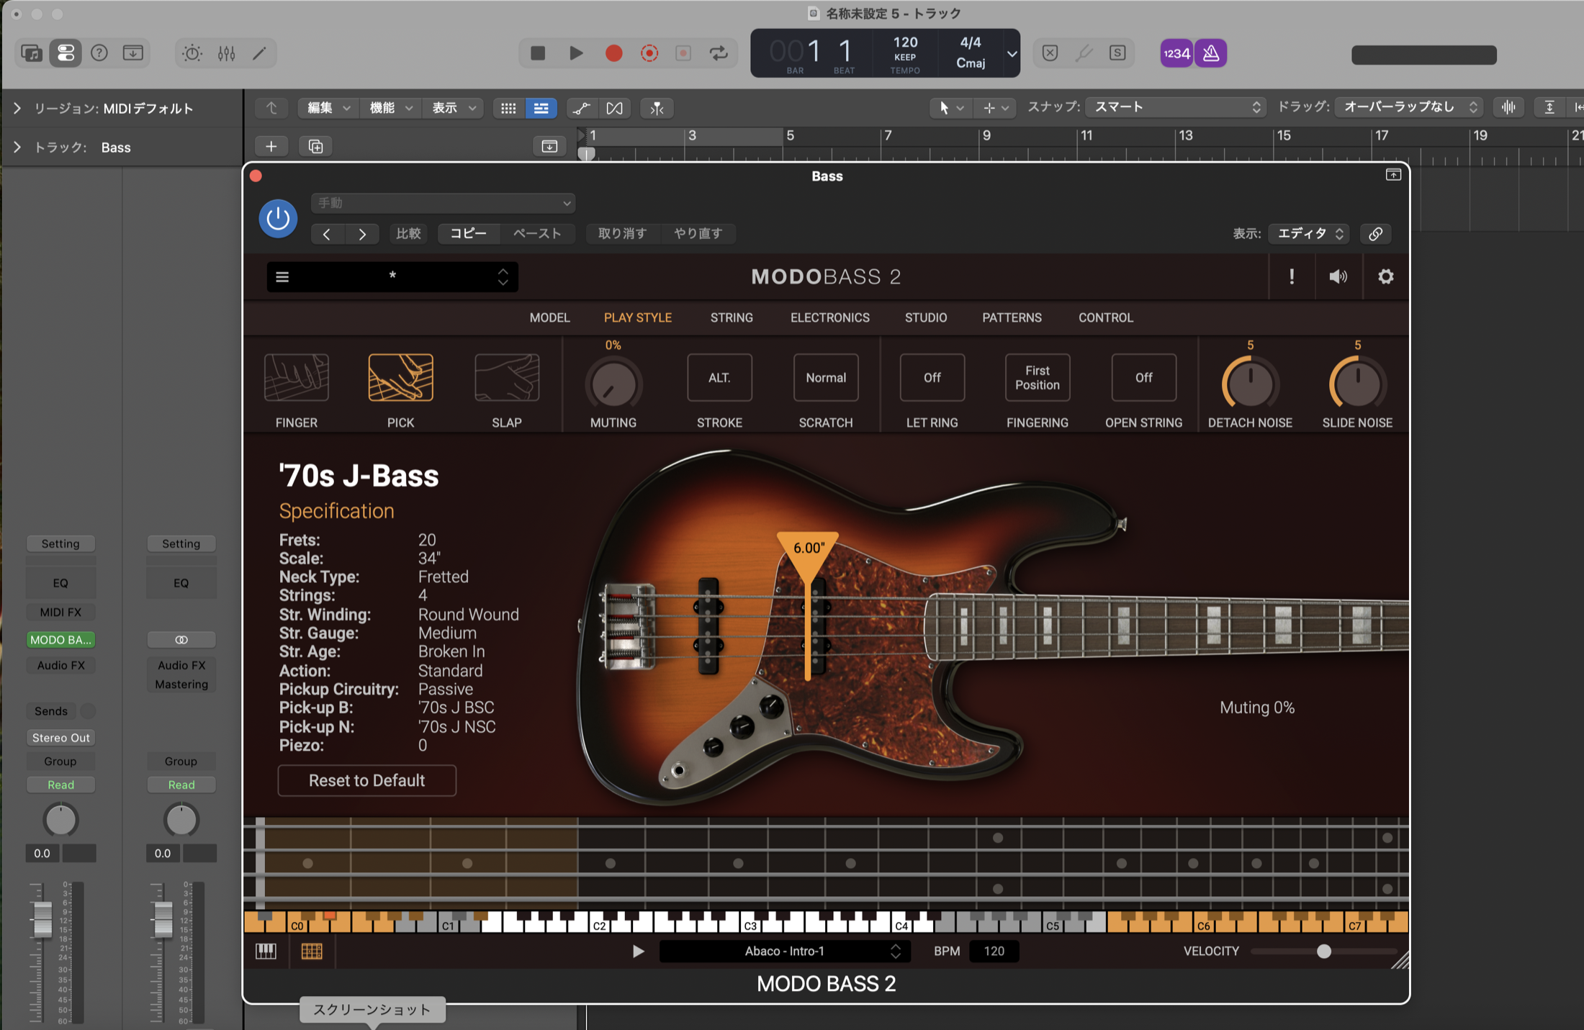Image resolution: width=1584 pixels, height=1030 pixels.
Task: Open MODO BASS hamburger menu
Action: [x=282, y=277]
